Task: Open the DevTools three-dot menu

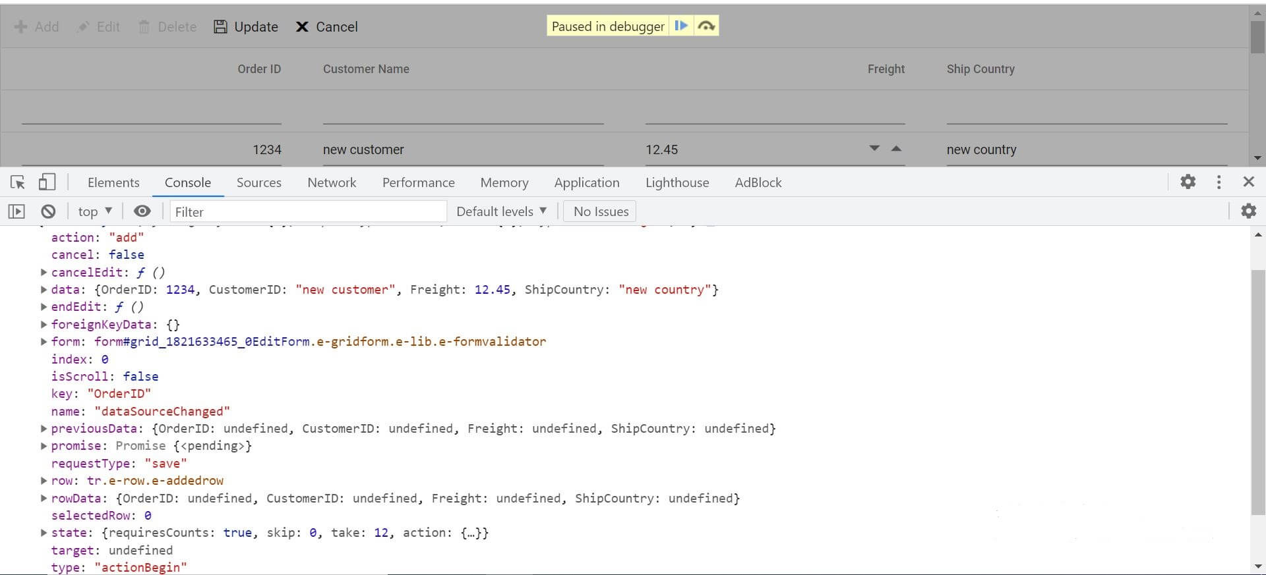Action: coord(1219,182)
